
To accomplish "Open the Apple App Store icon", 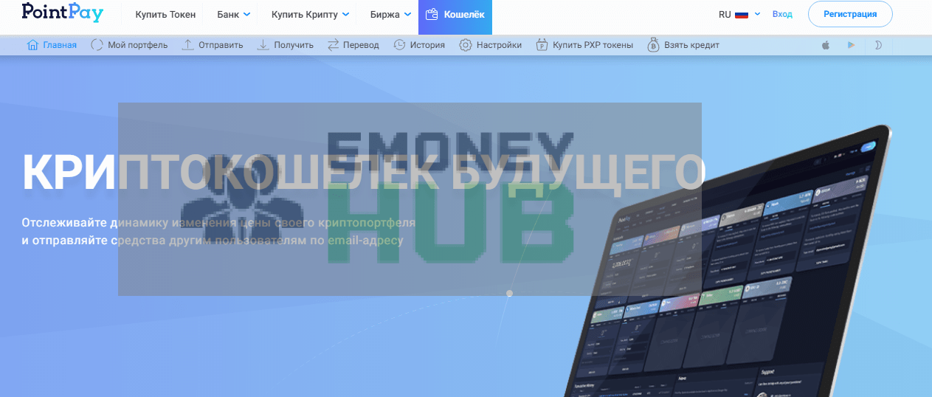I will point(826,45).
